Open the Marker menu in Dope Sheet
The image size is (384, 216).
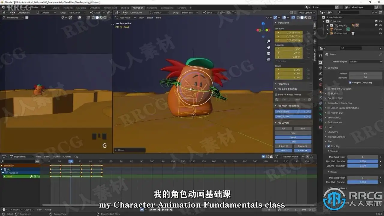coord(57,157)
